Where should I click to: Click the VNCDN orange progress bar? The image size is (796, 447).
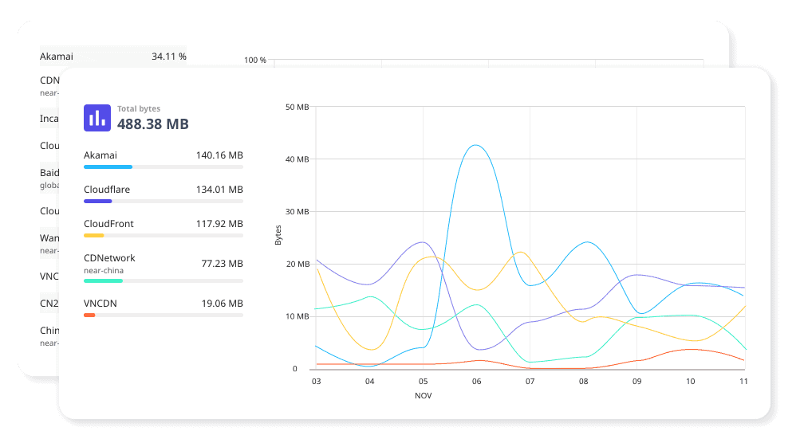click(x=89, y=316)
